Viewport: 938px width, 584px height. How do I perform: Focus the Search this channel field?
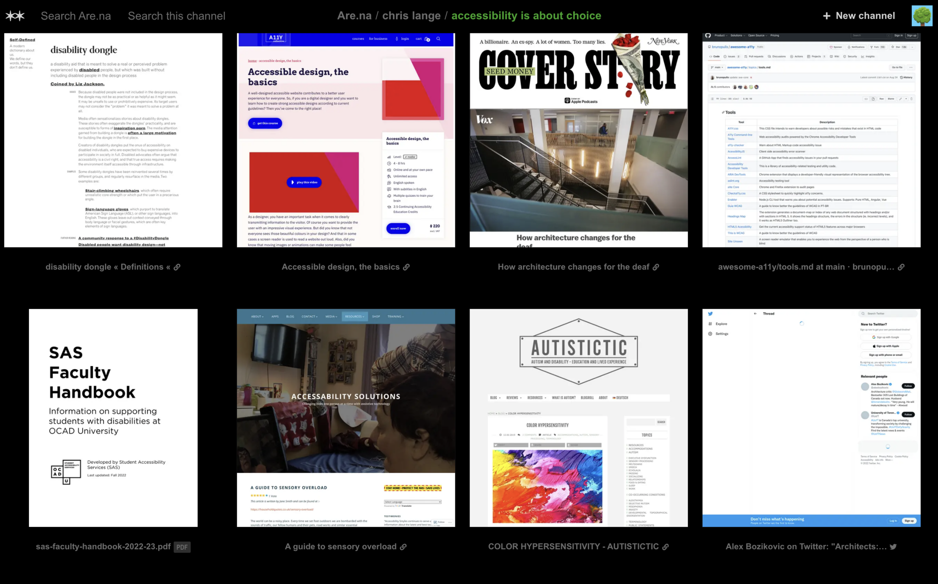click(x=176, y=16)
